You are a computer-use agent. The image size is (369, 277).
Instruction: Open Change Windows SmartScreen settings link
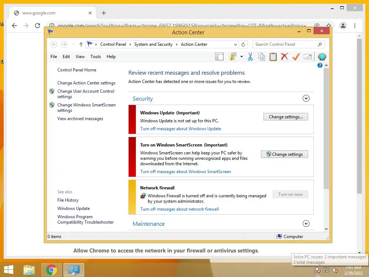pos(86,107)
